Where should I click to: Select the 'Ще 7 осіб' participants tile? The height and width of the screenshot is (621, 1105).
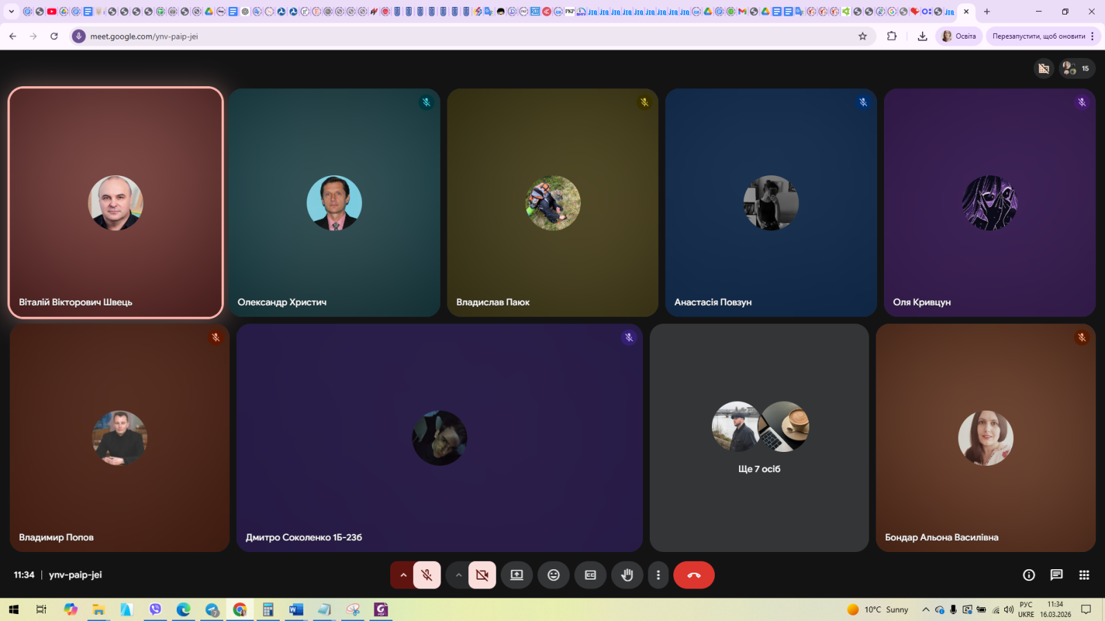tap(759, 437)
